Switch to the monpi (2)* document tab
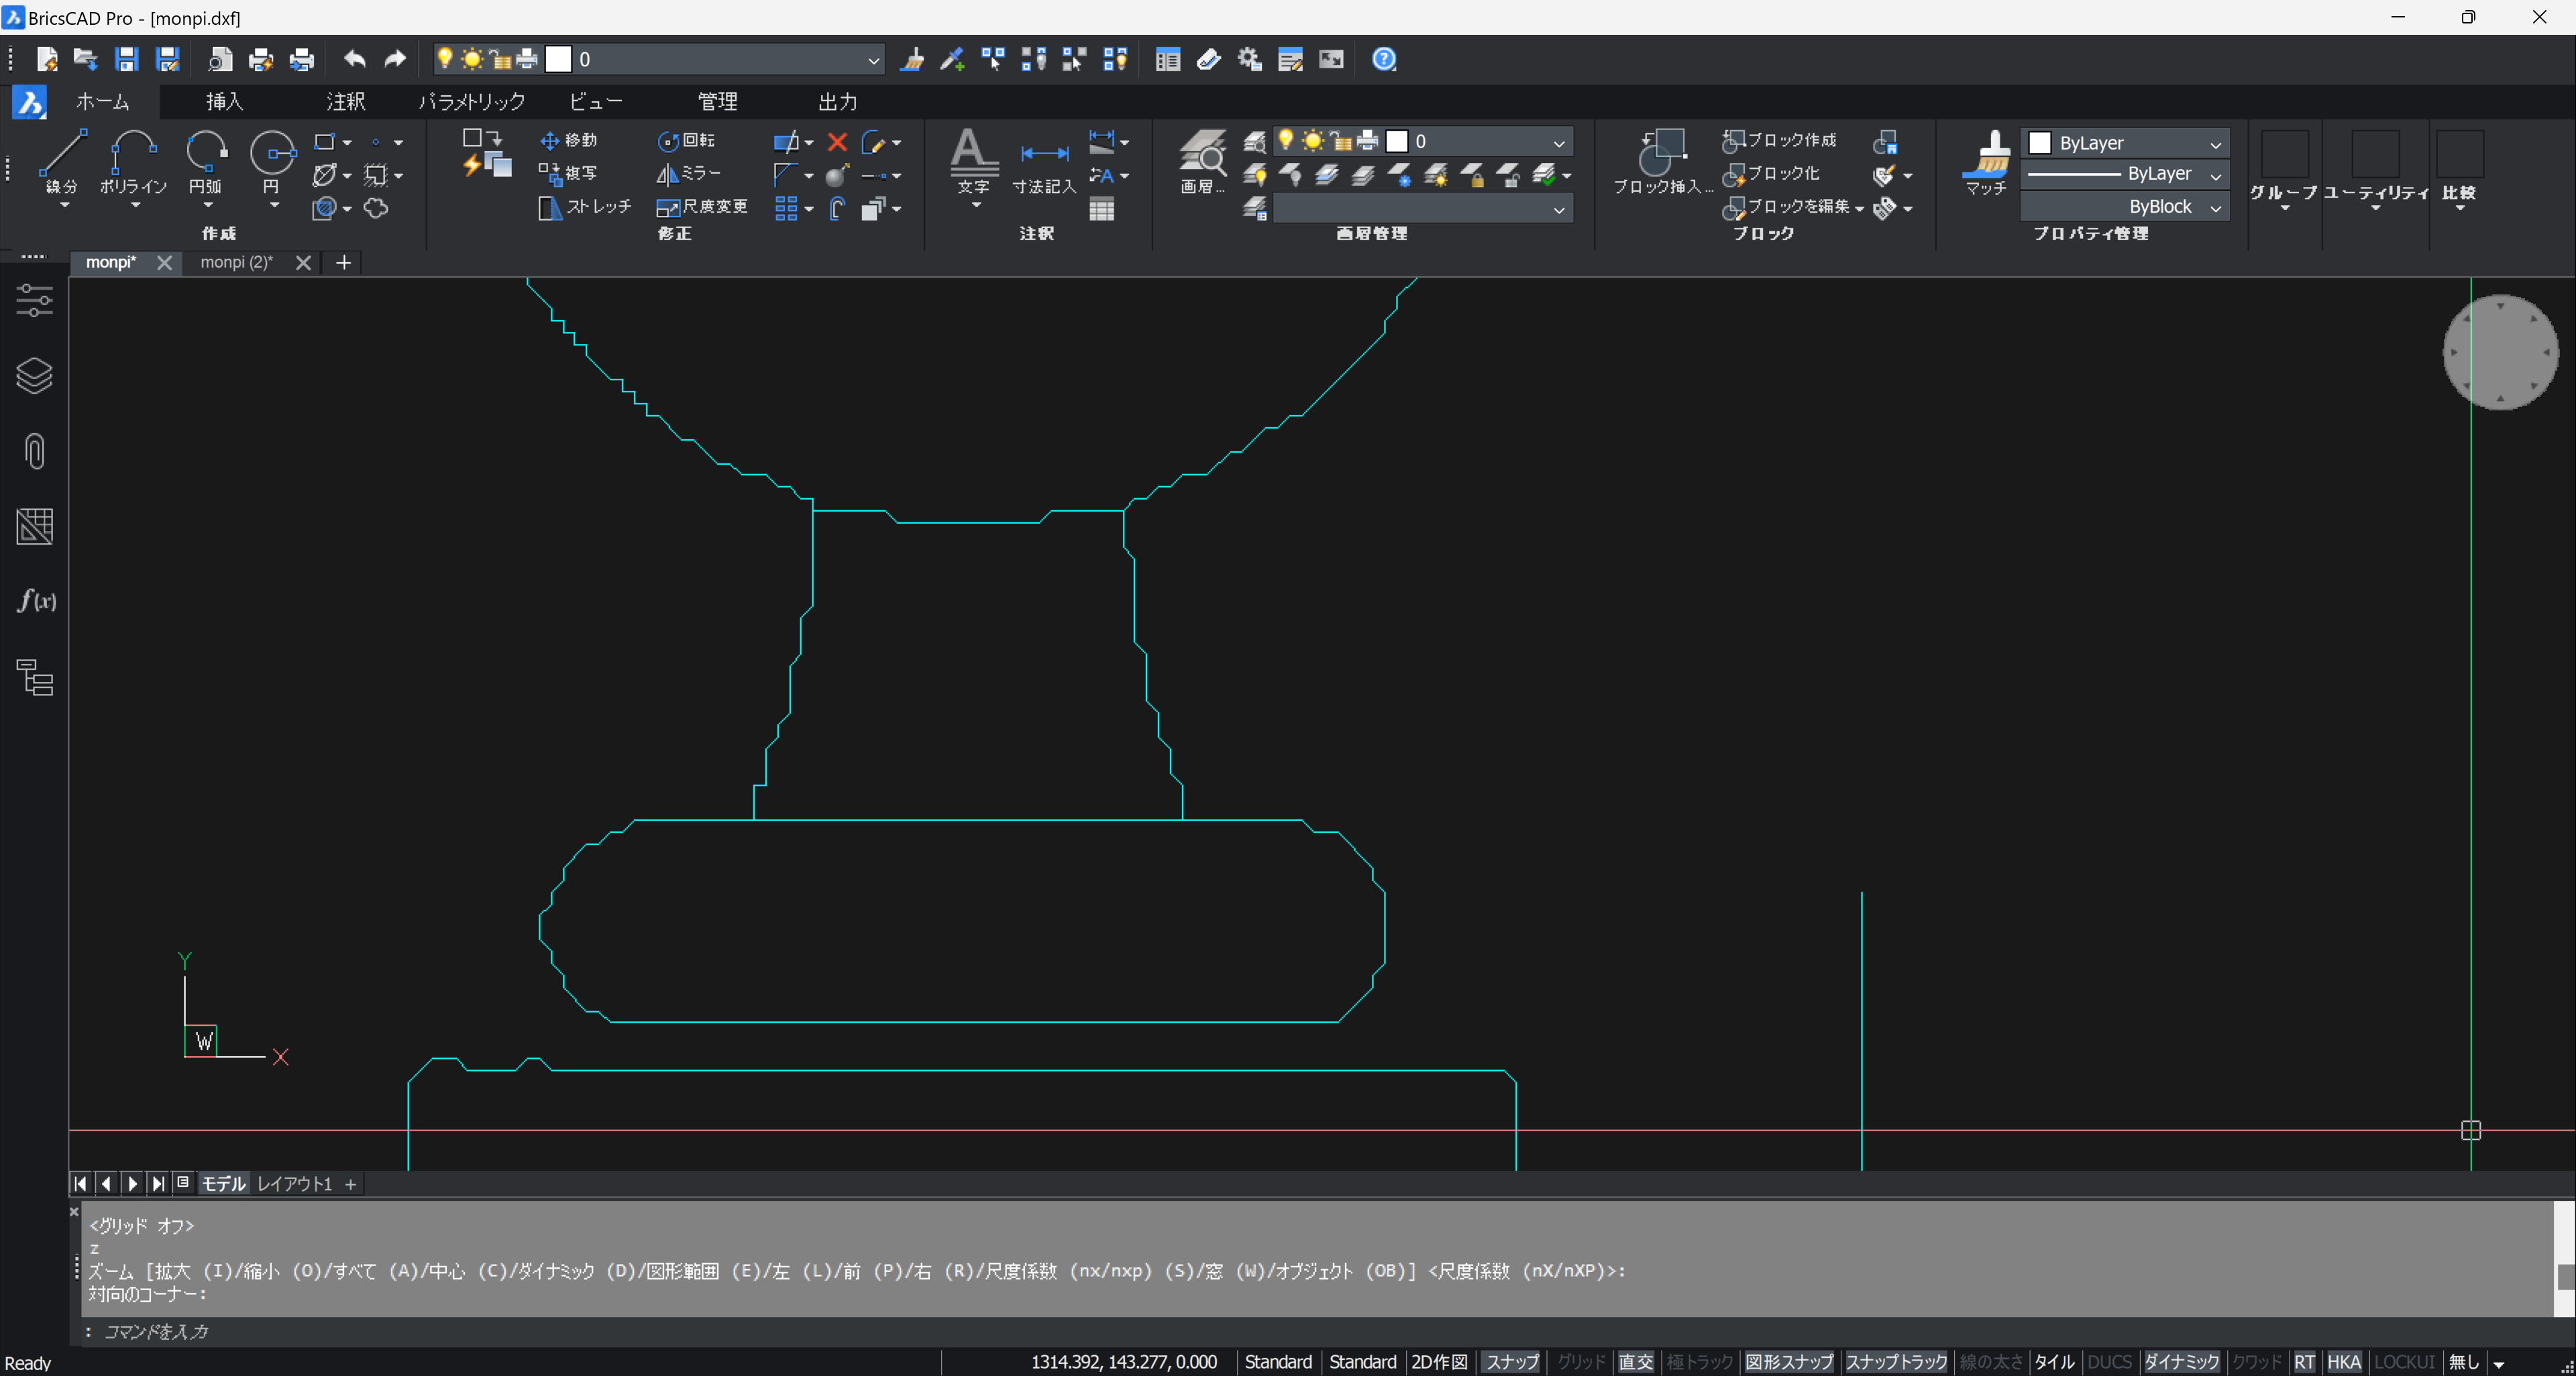Viewport: 2576px width, 1376px height. (x=236, y=262)
